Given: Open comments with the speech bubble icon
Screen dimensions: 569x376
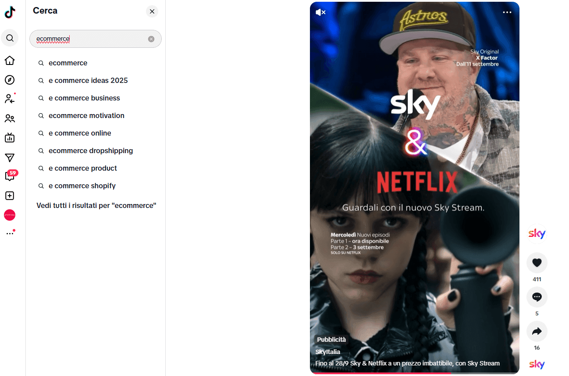Looking at the screenshot, I should coord(537,297).
